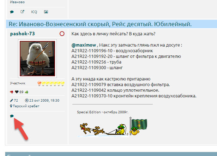
Task: Open the external website link icon
Action: pyautogui.click(x=22, y=12)
